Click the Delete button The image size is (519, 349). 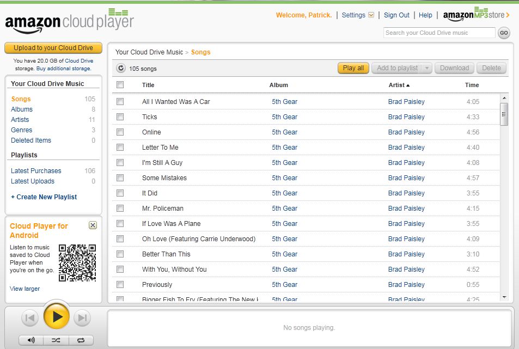(491, 68)
